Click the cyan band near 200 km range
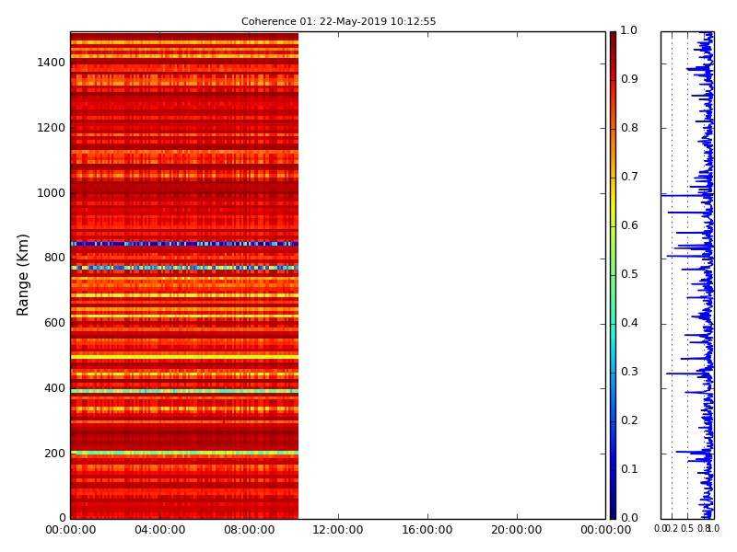737x552 pixels. point(184,453)
